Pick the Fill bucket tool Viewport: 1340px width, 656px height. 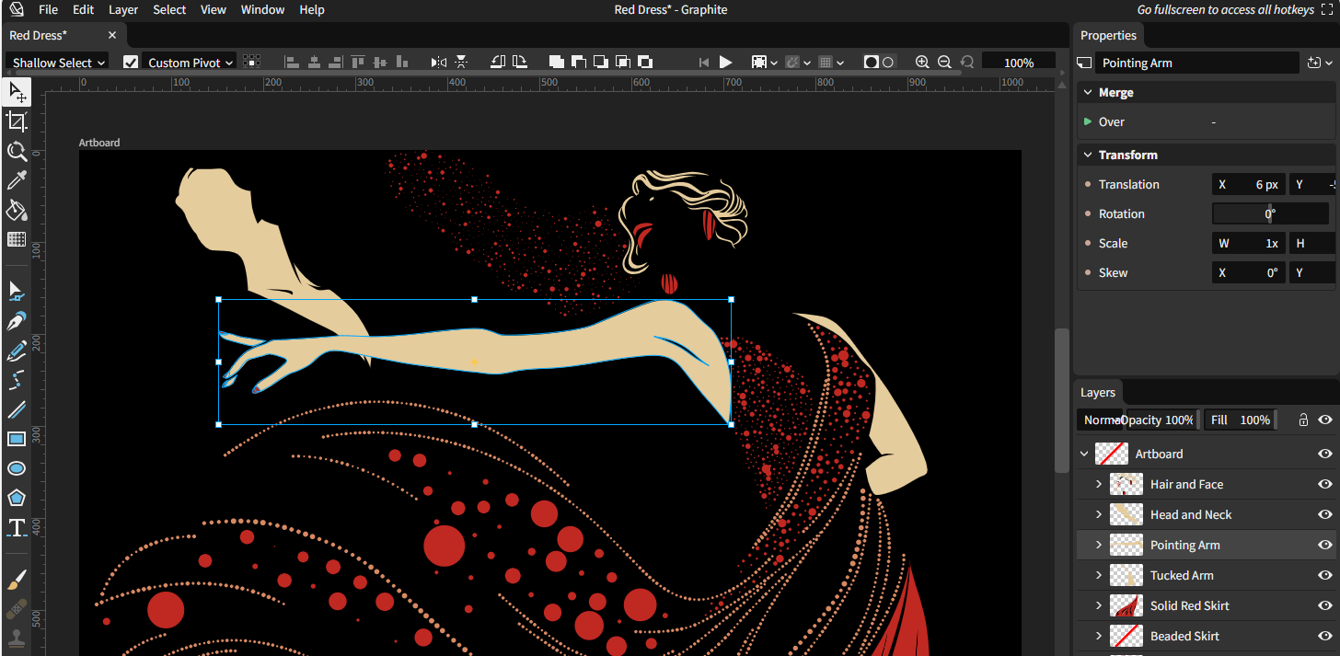tap(17, 211)
